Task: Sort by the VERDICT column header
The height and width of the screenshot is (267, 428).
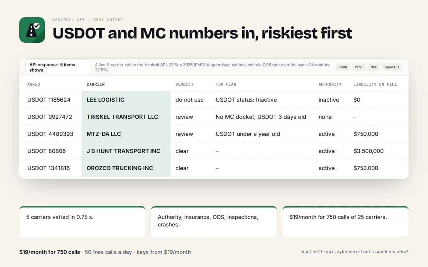Action: (184, 84)
